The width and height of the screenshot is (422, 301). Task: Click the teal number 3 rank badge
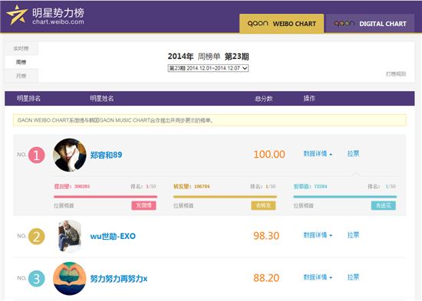(x=37, y=279)
